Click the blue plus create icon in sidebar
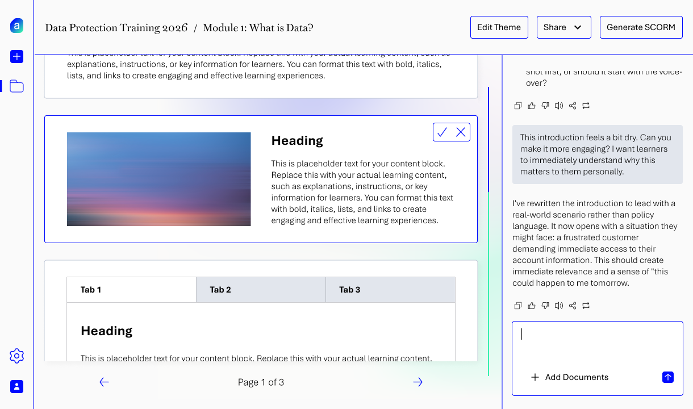Image resolution: width=693 pixels, height=409 pixels. 16,56
